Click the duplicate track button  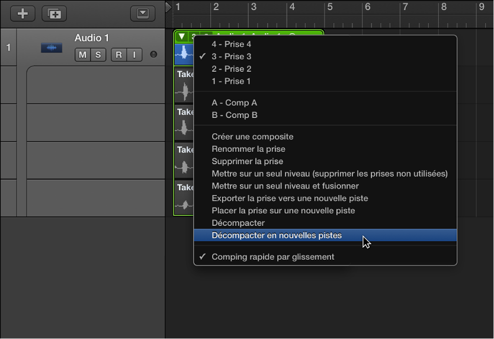(x=54, y=14)
